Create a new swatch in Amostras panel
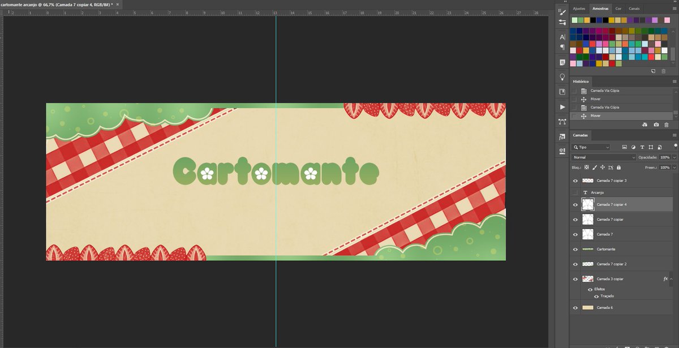 point(653,71)
